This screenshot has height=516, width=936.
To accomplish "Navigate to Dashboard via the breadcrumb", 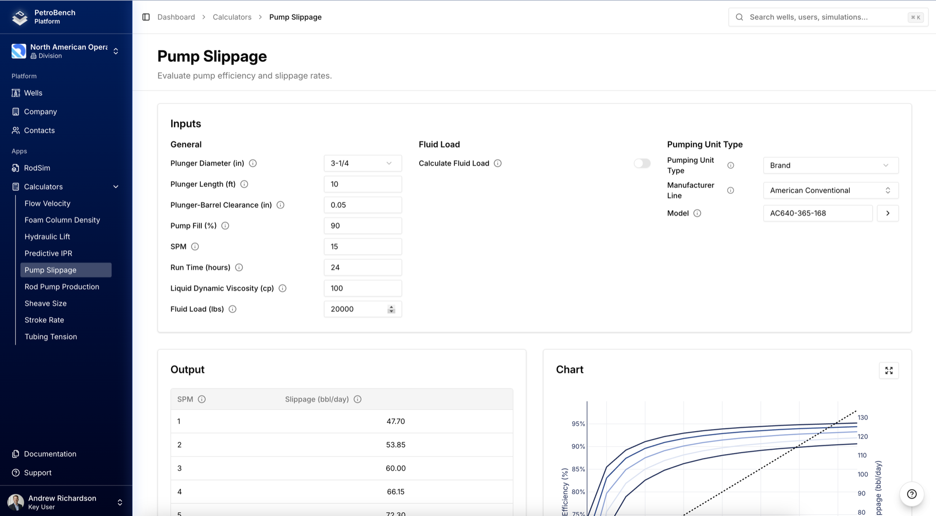I will tap(176, 17).
